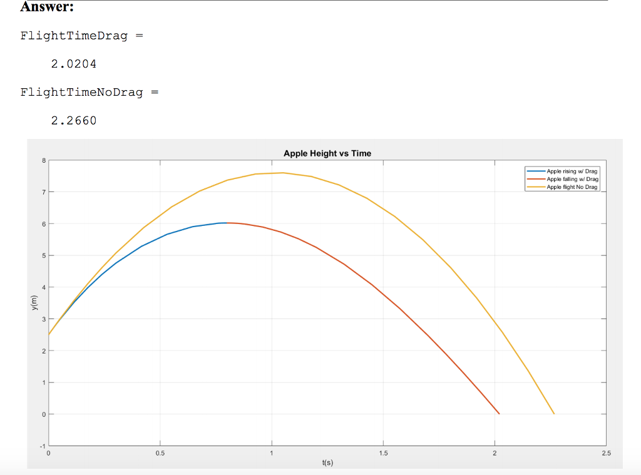Click the "FlightTimeNoDrag =" output text
The height and width of the screenshot is (475, 641).
(x=90, y=92)
